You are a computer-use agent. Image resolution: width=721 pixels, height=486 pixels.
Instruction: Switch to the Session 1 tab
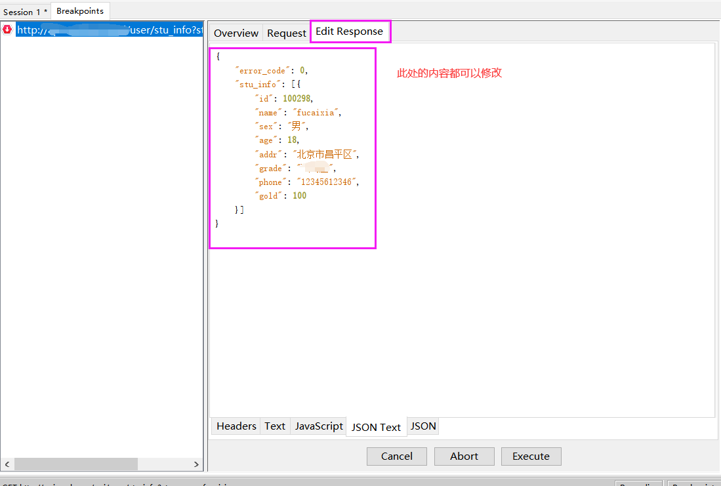26,12
